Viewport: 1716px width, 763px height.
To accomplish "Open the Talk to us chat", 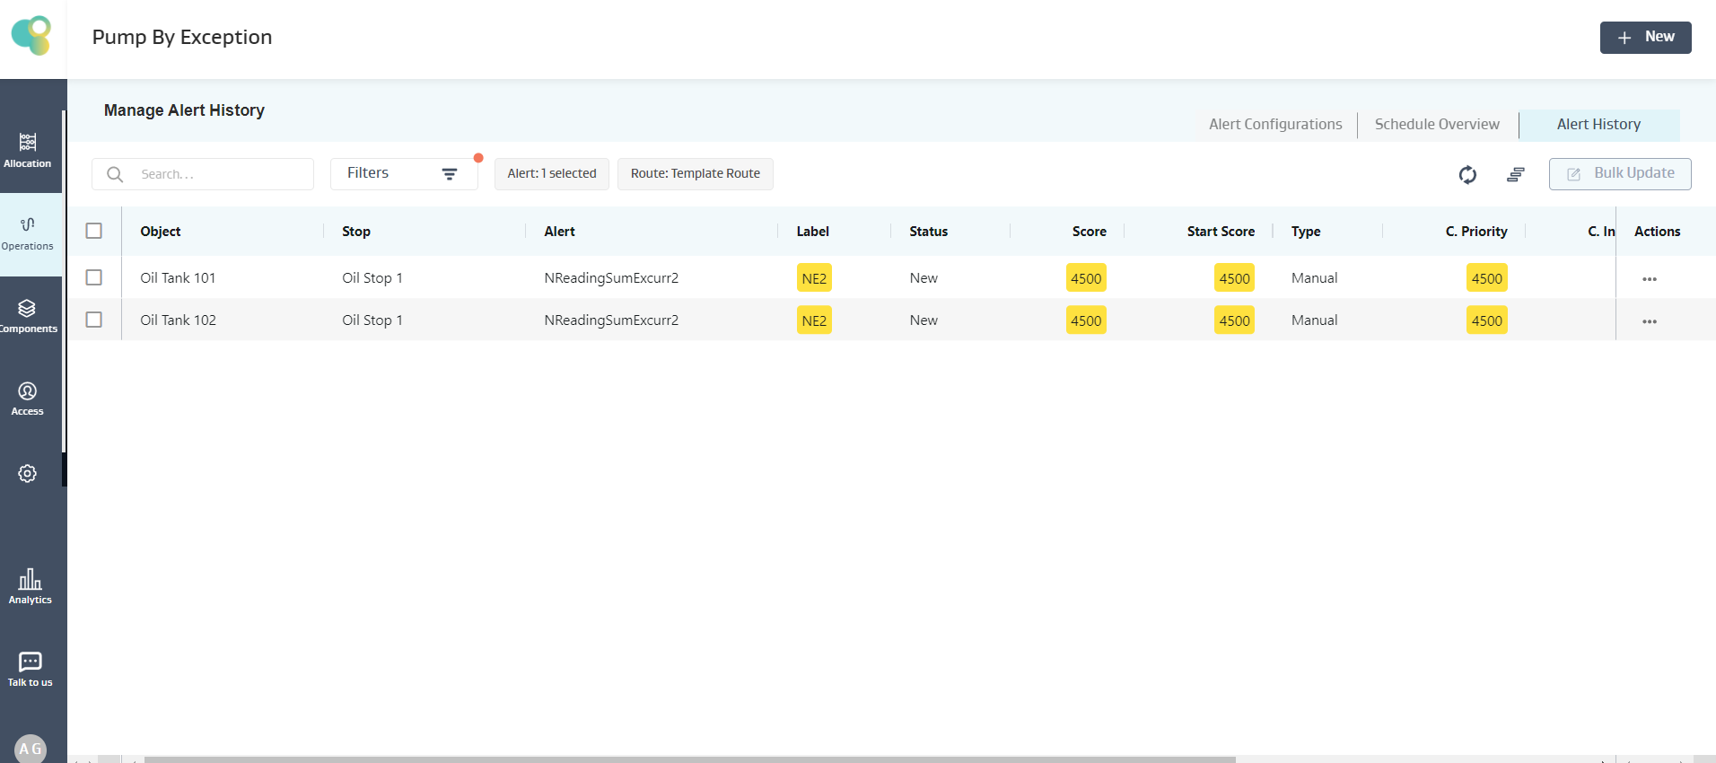I will click(30, 670).
